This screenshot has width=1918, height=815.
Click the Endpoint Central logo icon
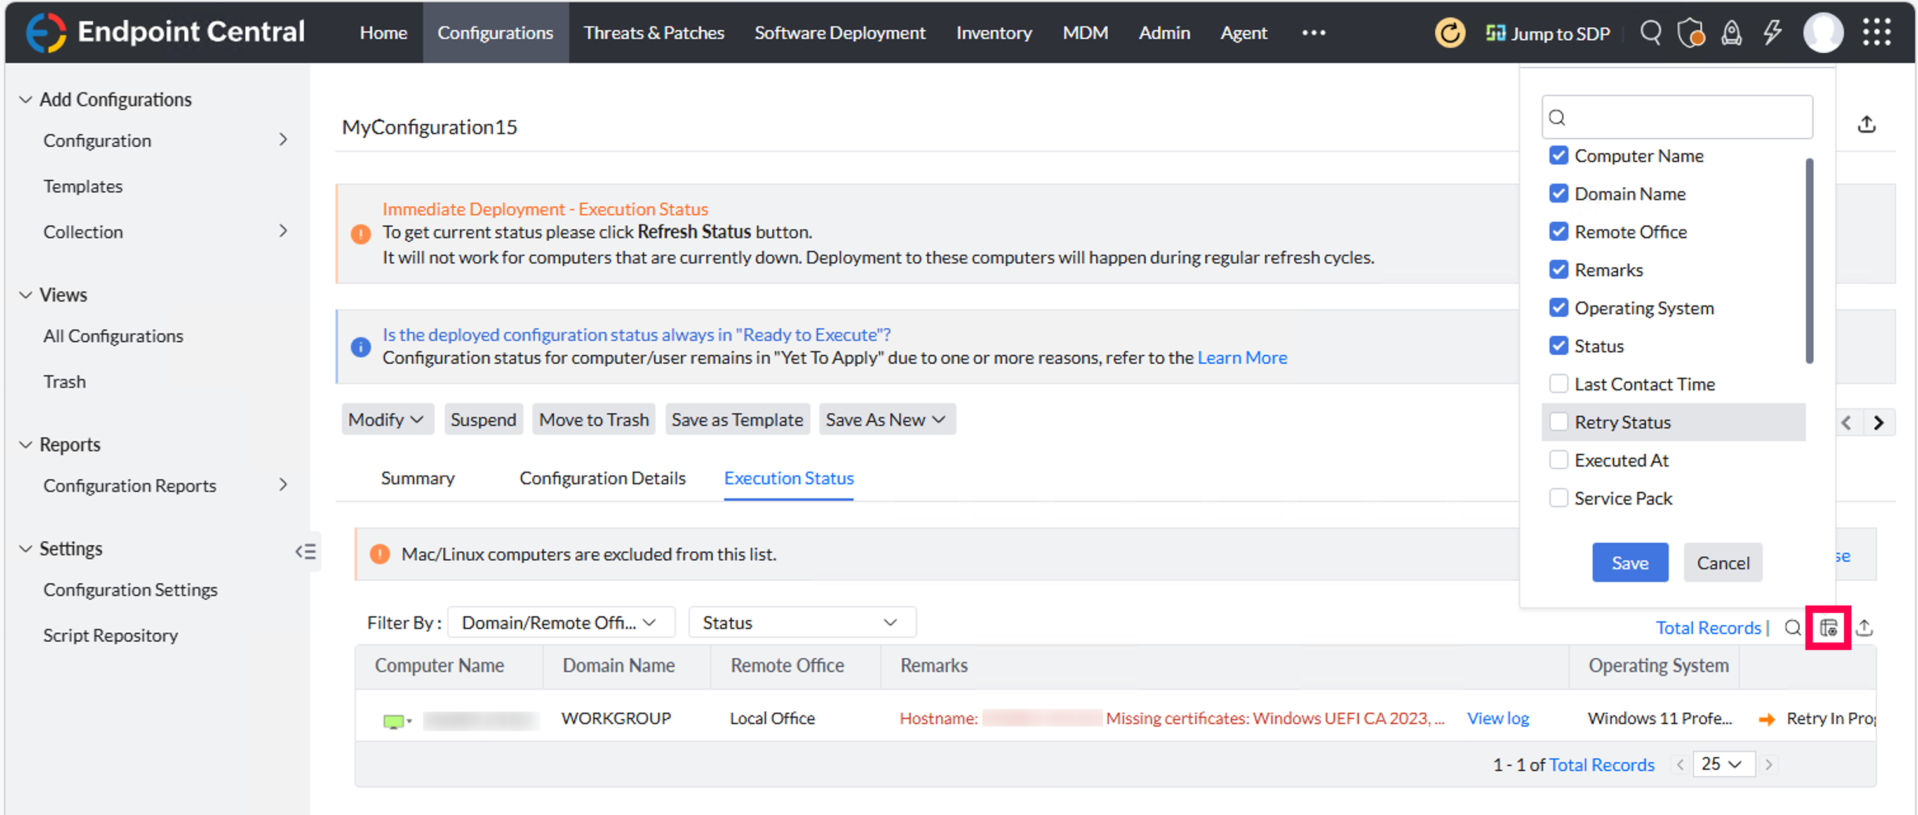pyautogui.click(x=46, y=32)
